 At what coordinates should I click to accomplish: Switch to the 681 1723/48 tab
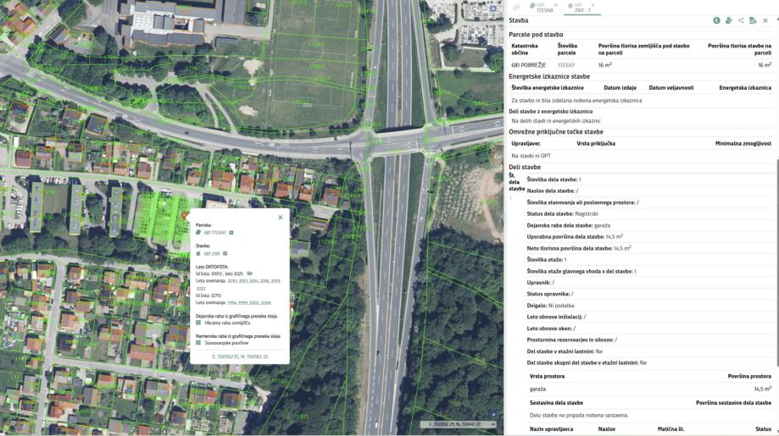[541, 7]
